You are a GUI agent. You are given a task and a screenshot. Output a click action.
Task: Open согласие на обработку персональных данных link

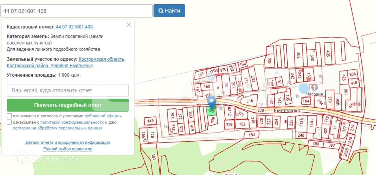[58, 128]
